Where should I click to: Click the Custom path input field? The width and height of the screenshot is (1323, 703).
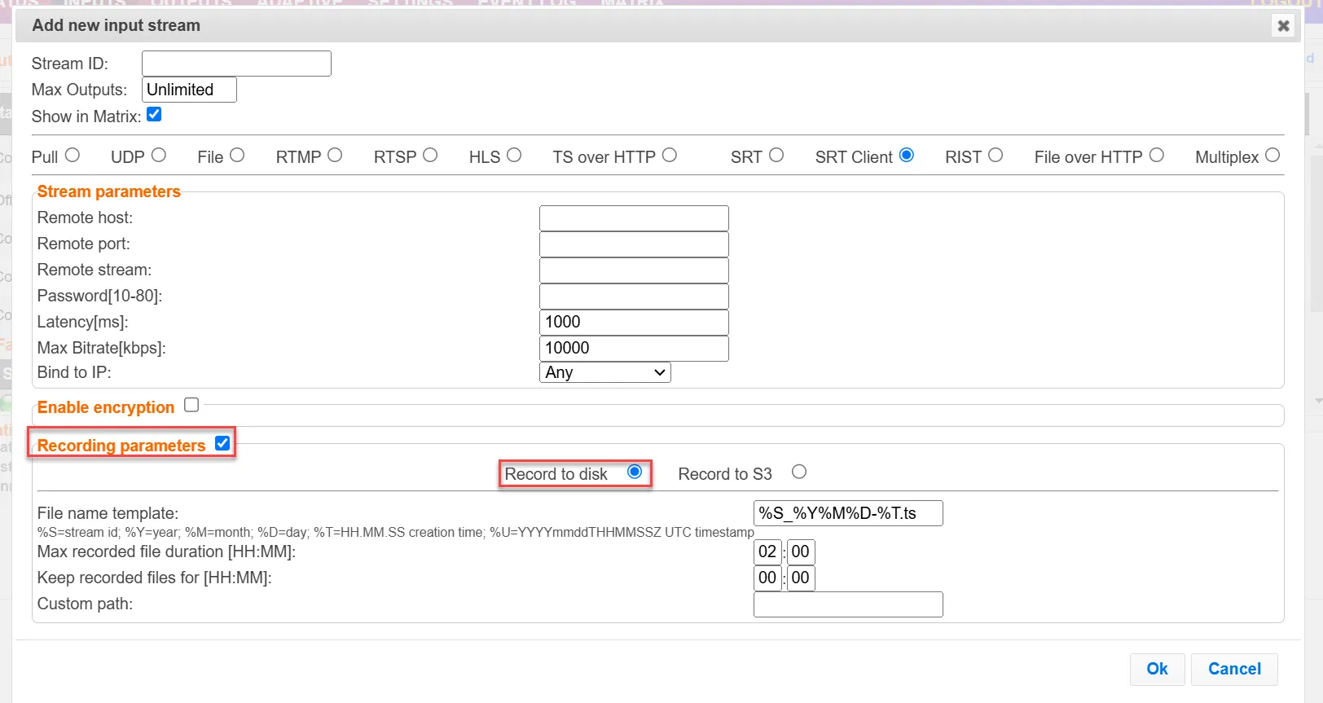(848, 604)
